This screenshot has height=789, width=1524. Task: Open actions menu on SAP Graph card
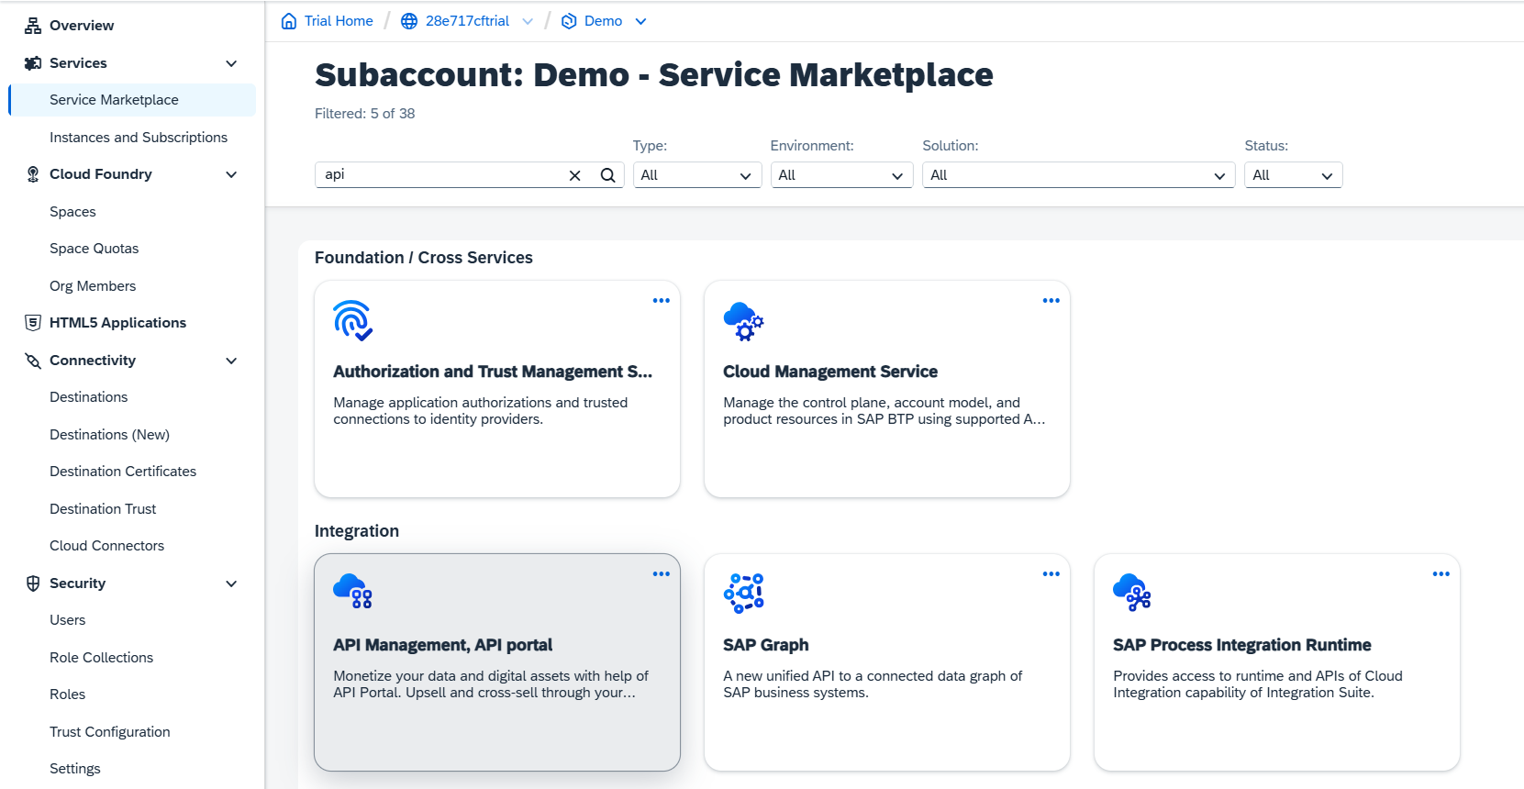click(1051, 574)
